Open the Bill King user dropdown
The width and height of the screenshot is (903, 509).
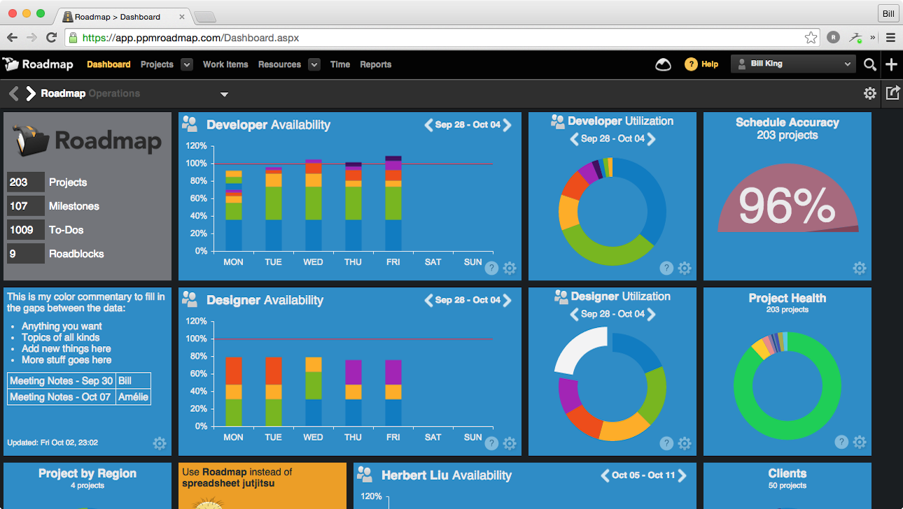pyautogui.click(x=794, y=64)
